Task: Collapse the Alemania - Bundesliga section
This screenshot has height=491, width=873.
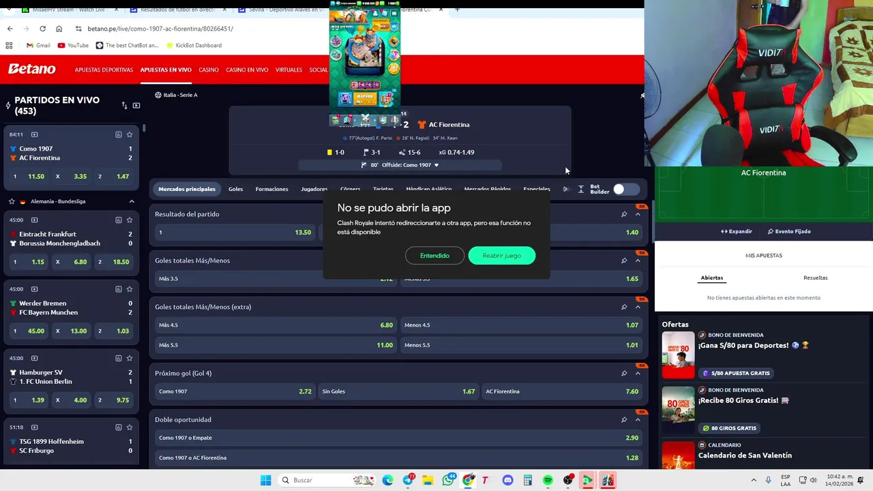Action: (x=132, y=201)
